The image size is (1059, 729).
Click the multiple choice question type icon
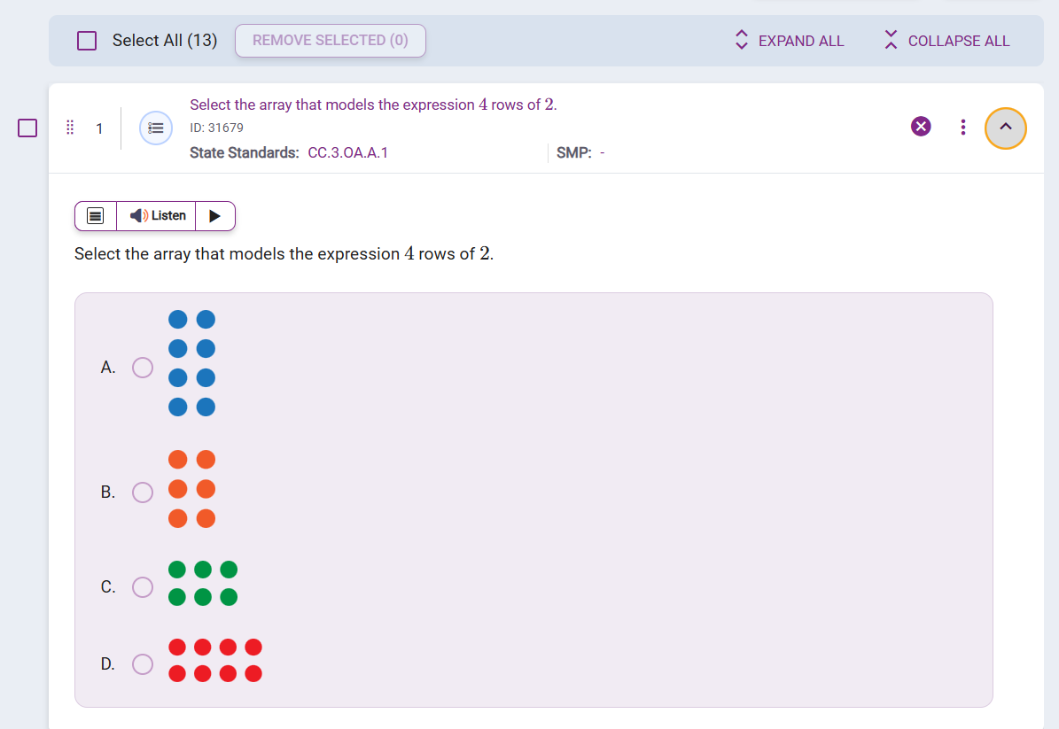[156, 128]
